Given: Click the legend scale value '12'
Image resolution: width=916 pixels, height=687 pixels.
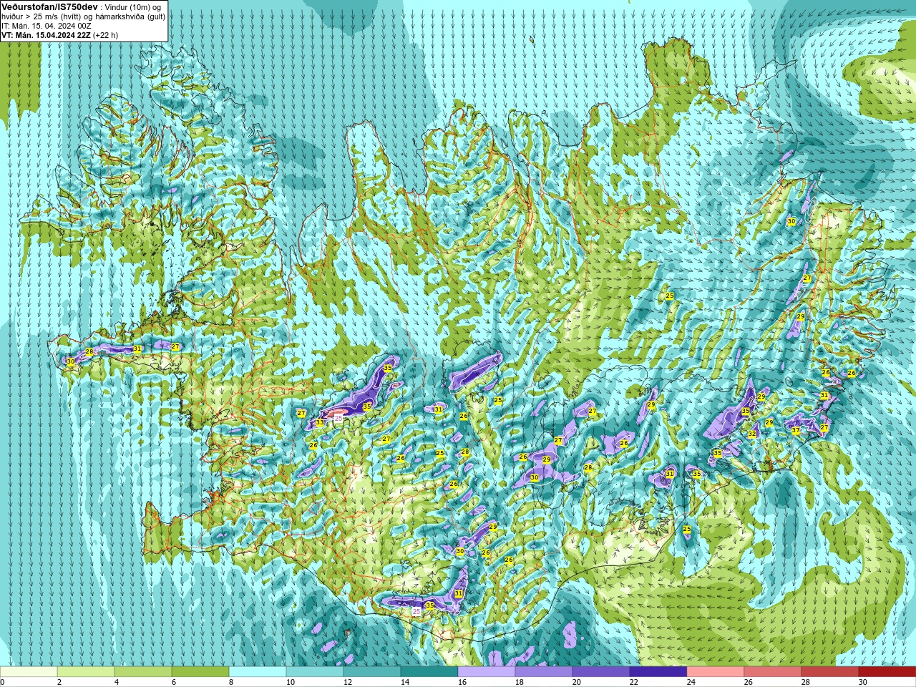Looking at the screenshot, I should pos(348,682).
